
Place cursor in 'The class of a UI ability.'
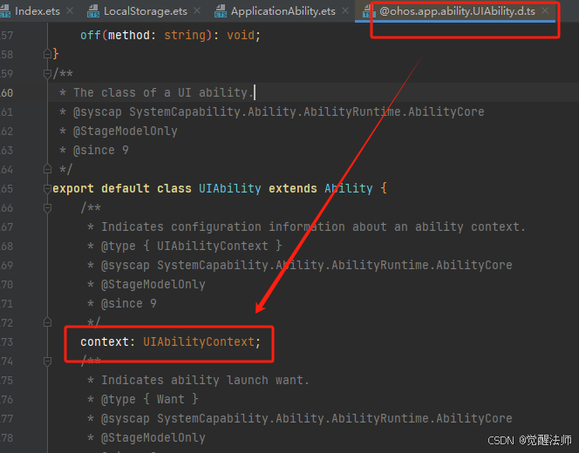click(x=163, y=92)
